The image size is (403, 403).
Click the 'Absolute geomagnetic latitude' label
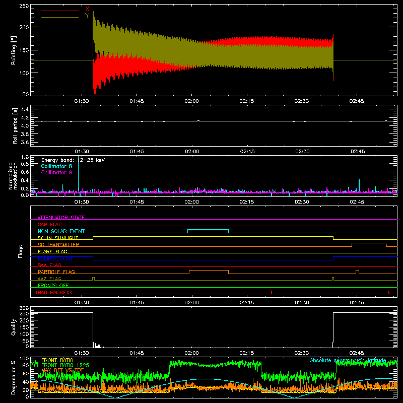coord(348,360)
